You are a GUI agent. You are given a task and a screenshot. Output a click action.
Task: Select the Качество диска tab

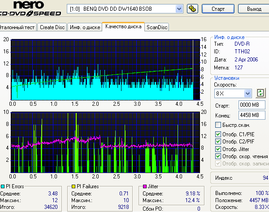(123, 26)
